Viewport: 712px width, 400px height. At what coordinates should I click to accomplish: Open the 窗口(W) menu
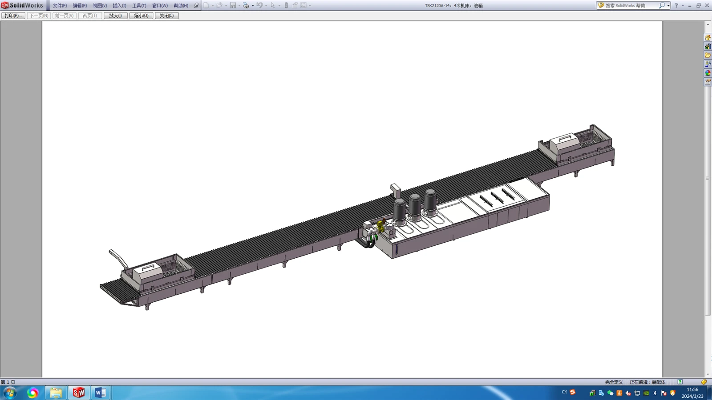click(160, 6)
